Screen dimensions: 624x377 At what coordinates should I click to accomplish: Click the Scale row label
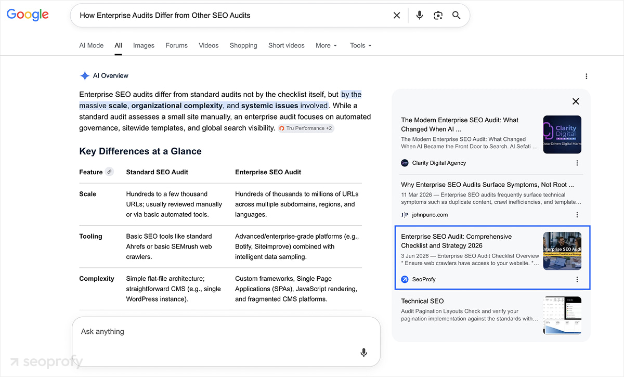point(87,194)
